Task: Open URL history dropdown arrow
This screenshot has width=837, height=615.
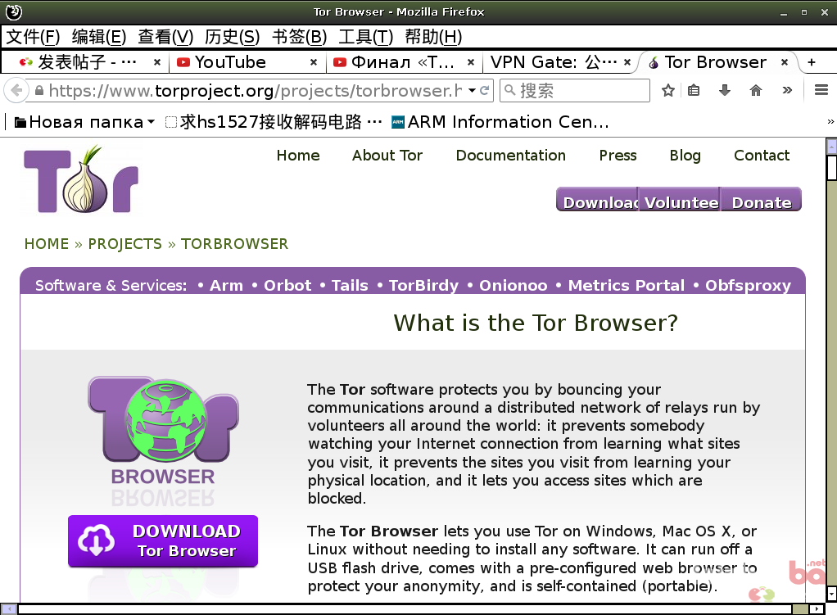Action: pos(472,90)
